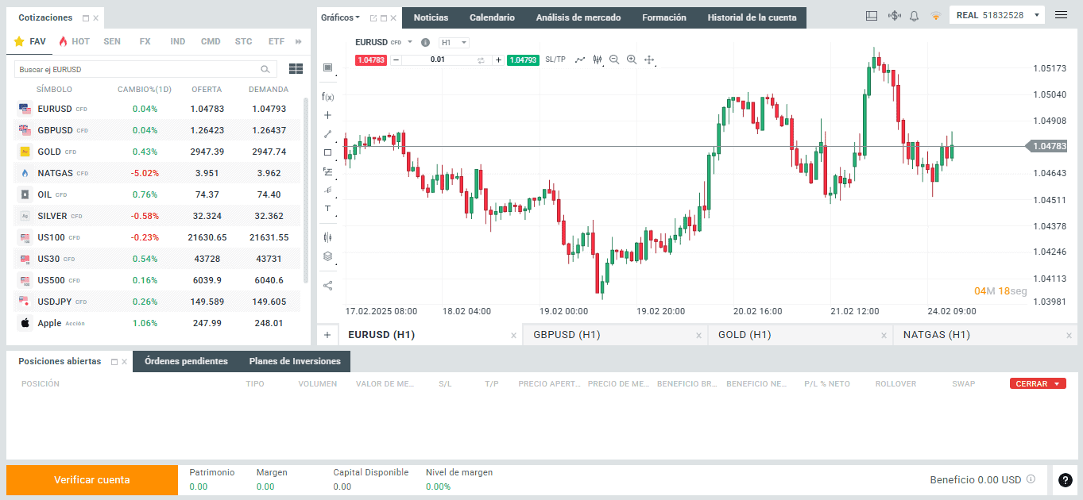
Task: Open the Órdenes pendientes tab
Action: [x=186, y=361]
